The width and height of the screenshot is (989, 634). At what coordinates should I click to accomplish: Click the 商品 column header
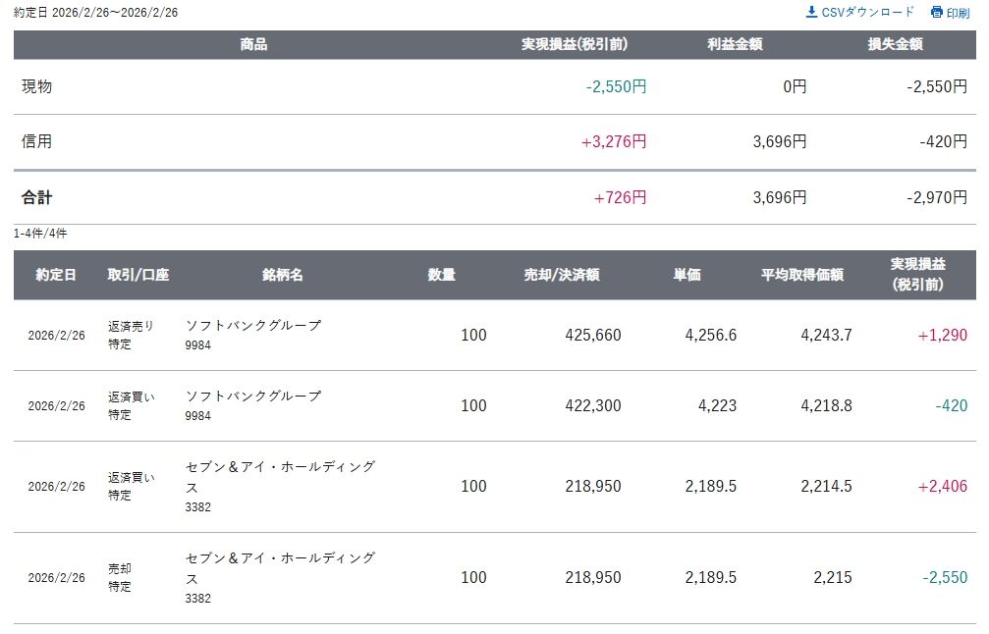point(253,44)
